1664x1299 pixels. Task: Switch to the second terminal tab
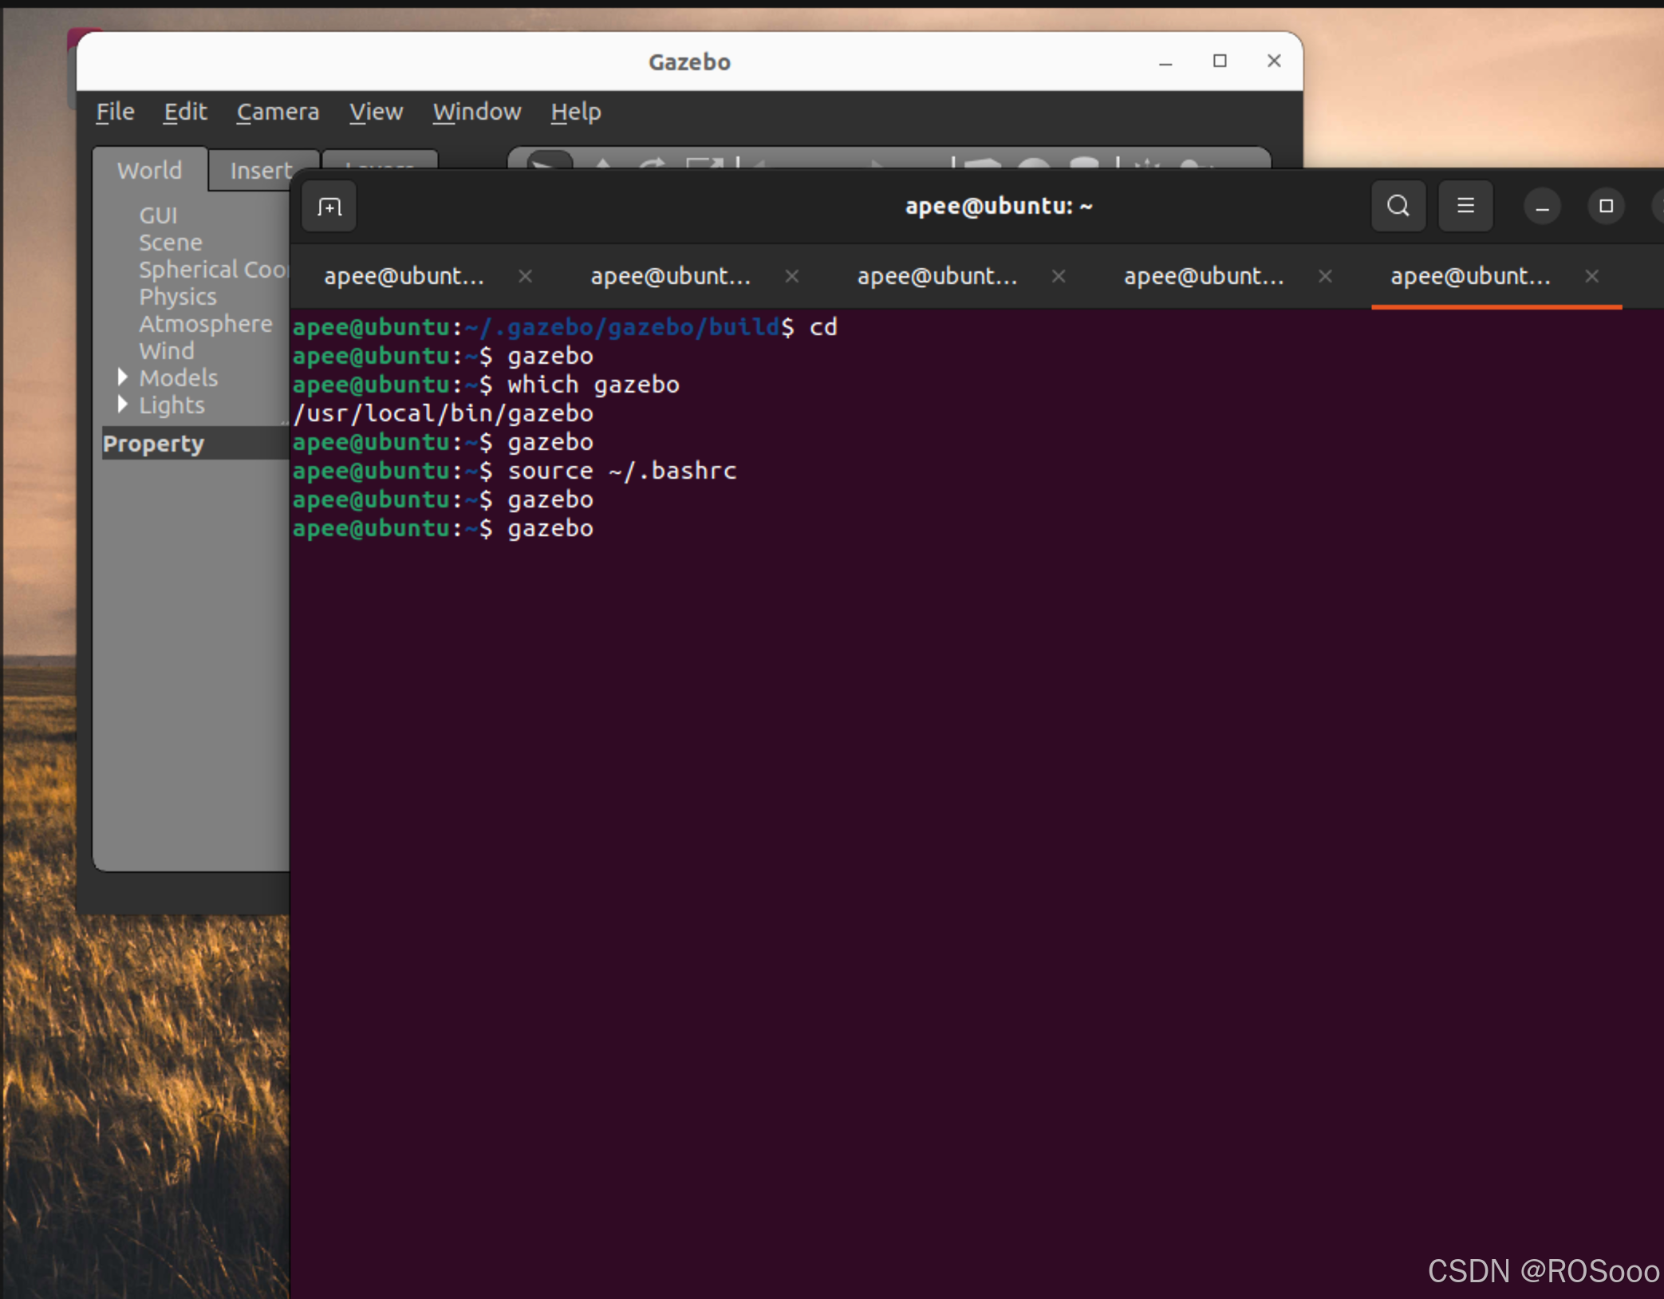click(x=670, y=276)
